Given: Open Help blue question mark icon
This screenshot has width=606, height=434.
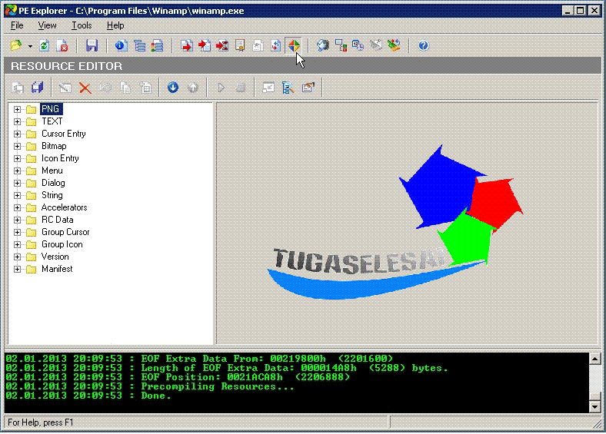Looking at the screenshot, I should click(423, 45).
